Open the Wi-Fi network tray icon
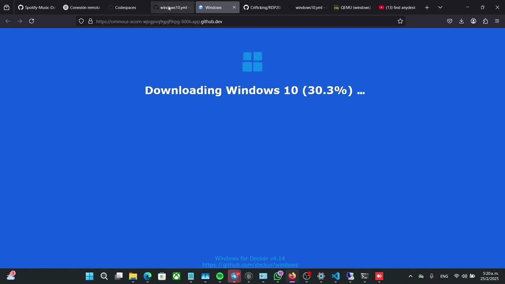This screenshot has width=505, height=284. (456, 276)
